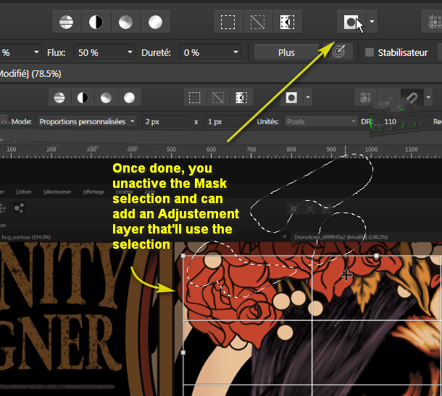Image resolution: width=442 pixels, height=396 pixels.
Task: Click the Modifié (78.5%) document title
Action: [x=30, y=74]
